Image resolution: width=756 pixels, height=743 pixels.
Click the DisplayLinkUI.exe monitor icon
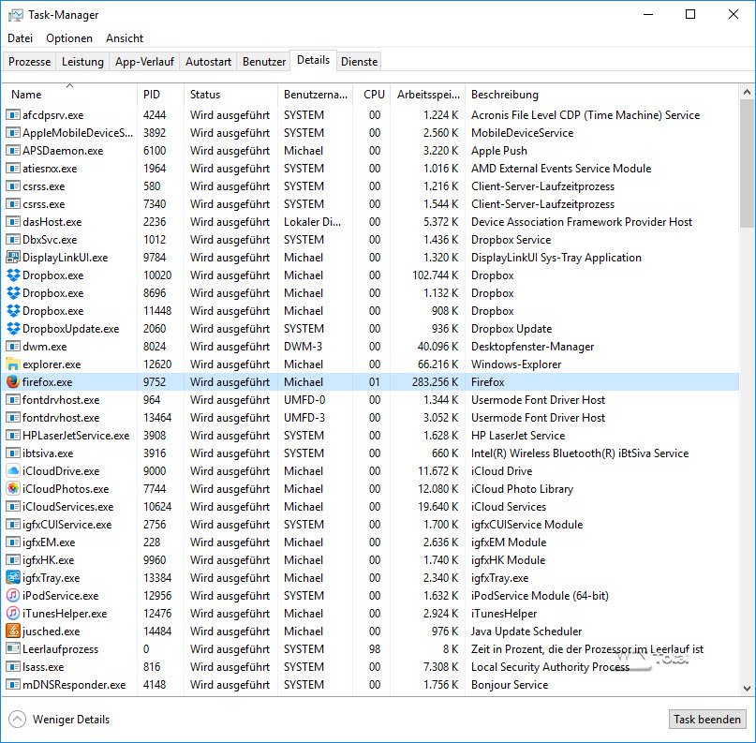tap(13, 258)
